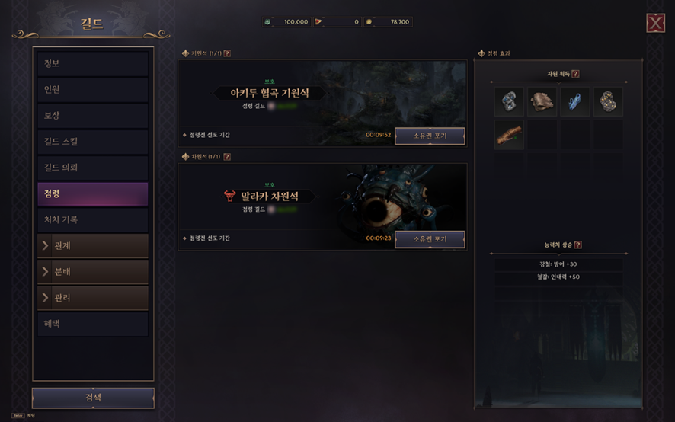Select the first ore resource icon

[509, 101]
